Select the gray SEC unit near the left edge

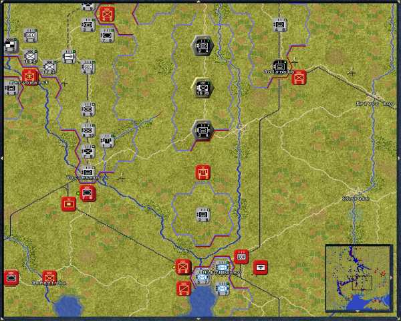(x=31, y=35)
